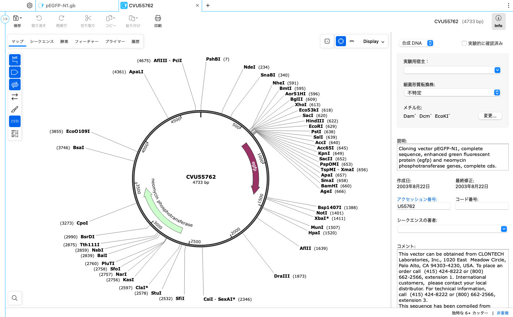Click inside the コード番号 input field
The width and height of the screenshot is (513, 317).
[482, 206]
